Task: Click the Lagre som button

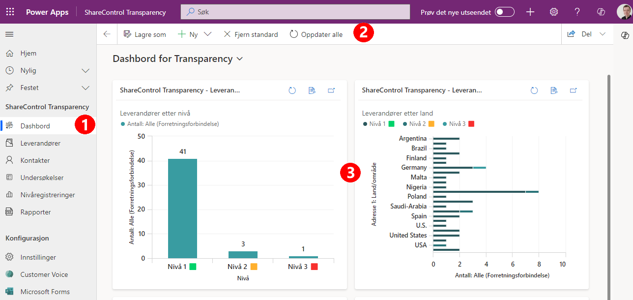Action: 144,34
